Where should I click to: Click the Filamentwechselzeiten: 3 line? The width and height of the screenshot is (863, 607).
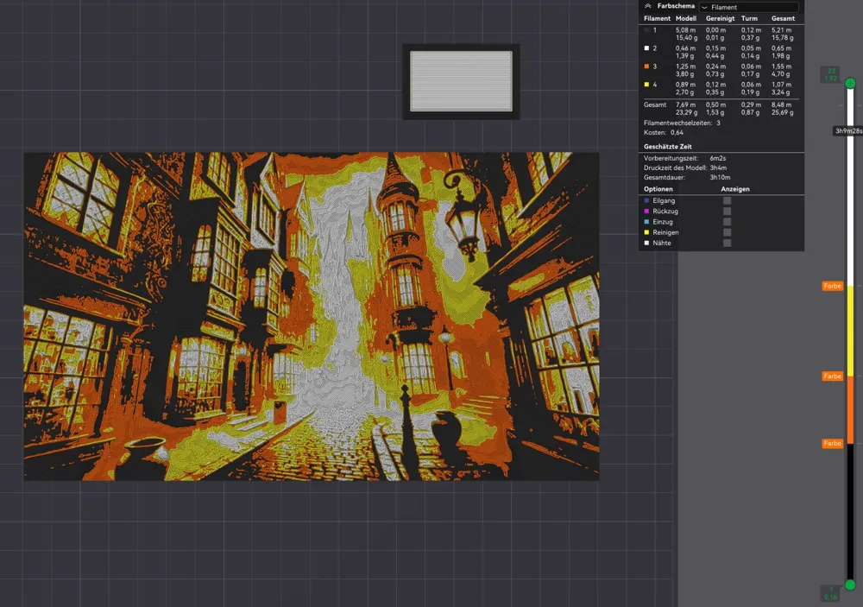tap(682, 123)
